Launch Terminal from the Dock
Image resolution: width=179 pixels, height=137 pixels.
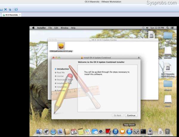click(143, 132)
